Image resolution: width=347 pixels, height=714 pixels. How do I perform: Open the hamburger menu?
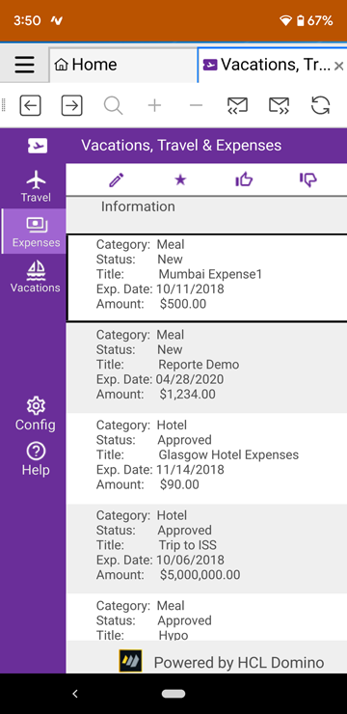[x=24, y=65]
